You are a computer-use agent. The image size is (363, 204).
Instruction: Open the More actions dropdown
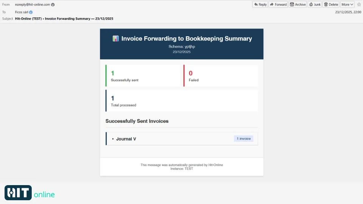coord(347,5)
